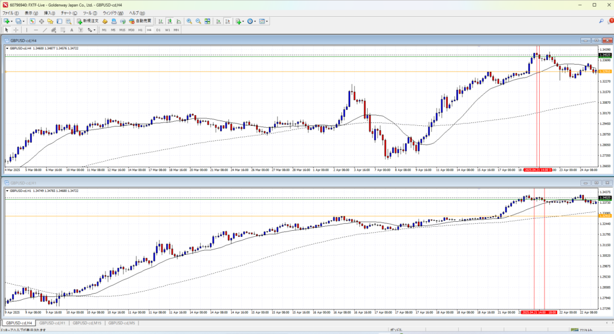
Task: Select the text label tool
Action: [71, 29]
